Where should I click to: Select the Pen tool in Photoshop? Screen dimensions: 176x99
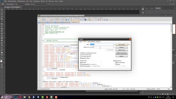tap(2, 43)
